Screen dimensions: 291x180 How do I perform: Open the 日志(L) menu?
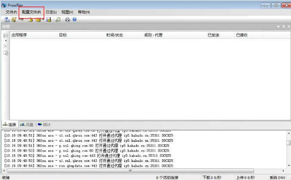[51, 12]
